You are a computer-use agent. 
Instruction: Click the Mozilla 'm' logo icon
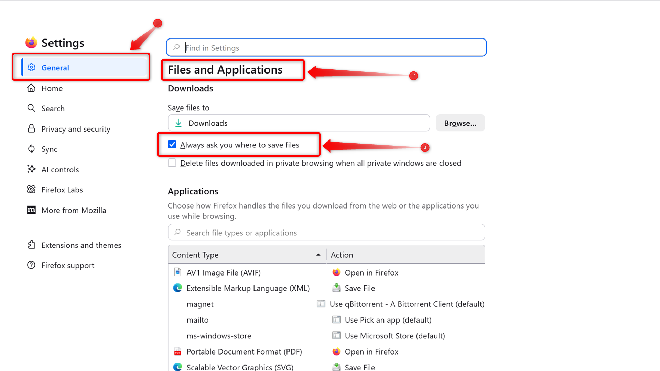point(31,210)
